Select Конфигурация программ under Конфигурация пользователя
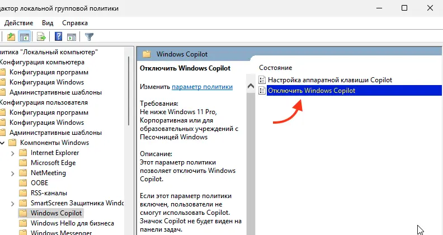443x235 pixels. coord(49,112)
